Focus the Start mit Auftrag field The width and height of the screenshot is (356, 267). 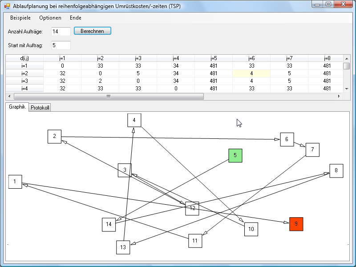tap(61, 45)
